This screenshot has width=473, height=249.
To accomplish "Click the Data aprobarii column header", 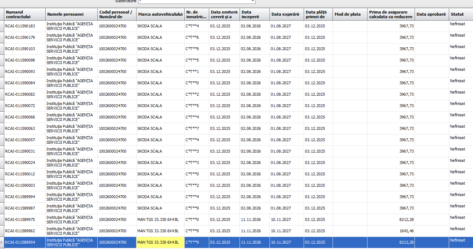I will (431, 14).
